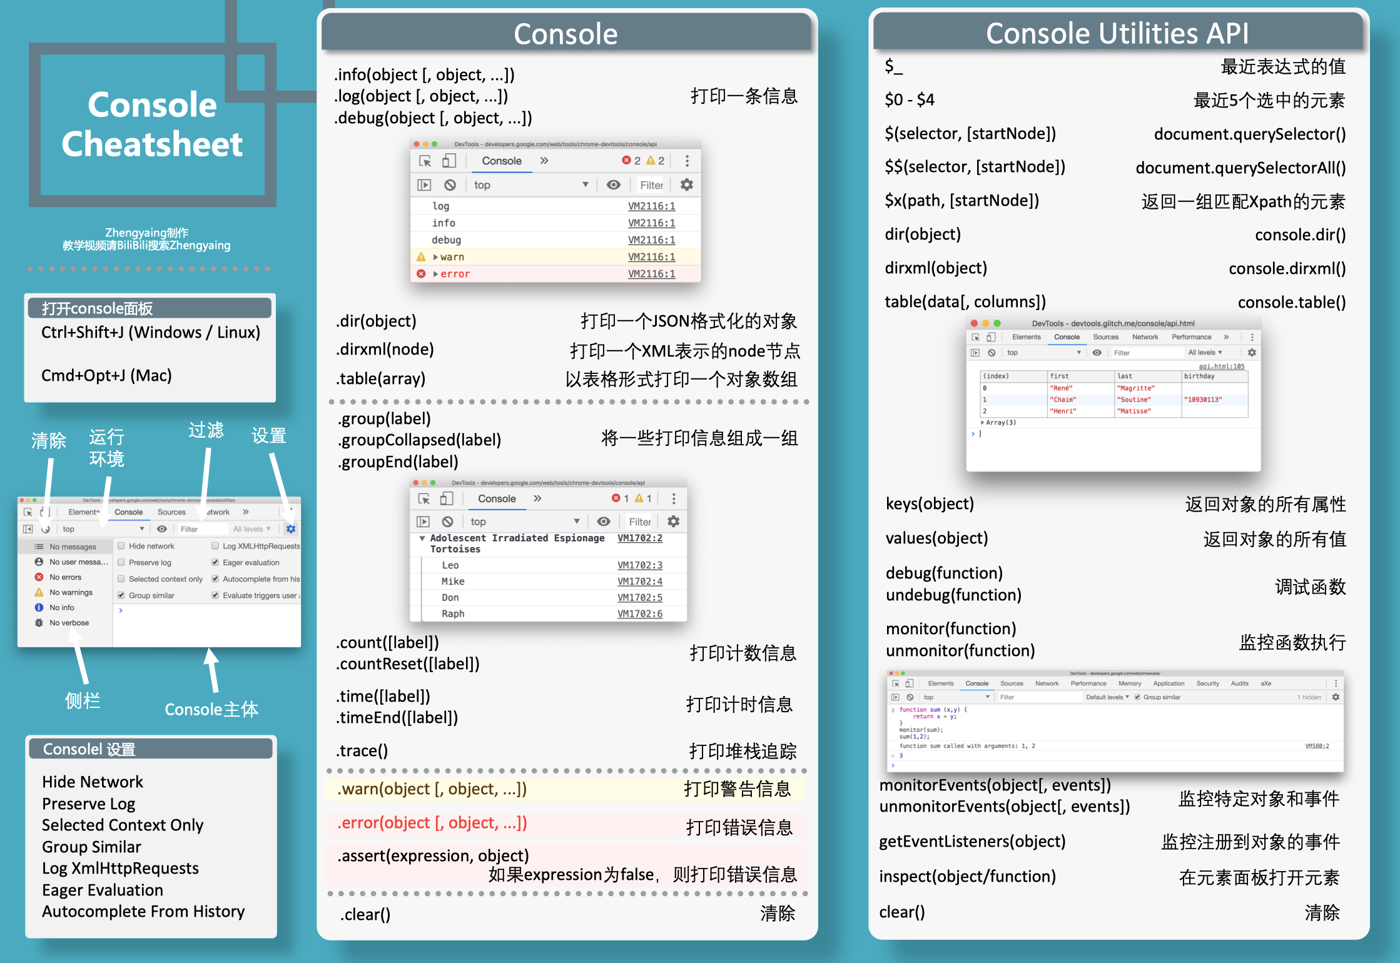Click the 'No verbose' bug icon
Image resolution: width=1400 pixels, height=963 pixels.
(39, 623)
